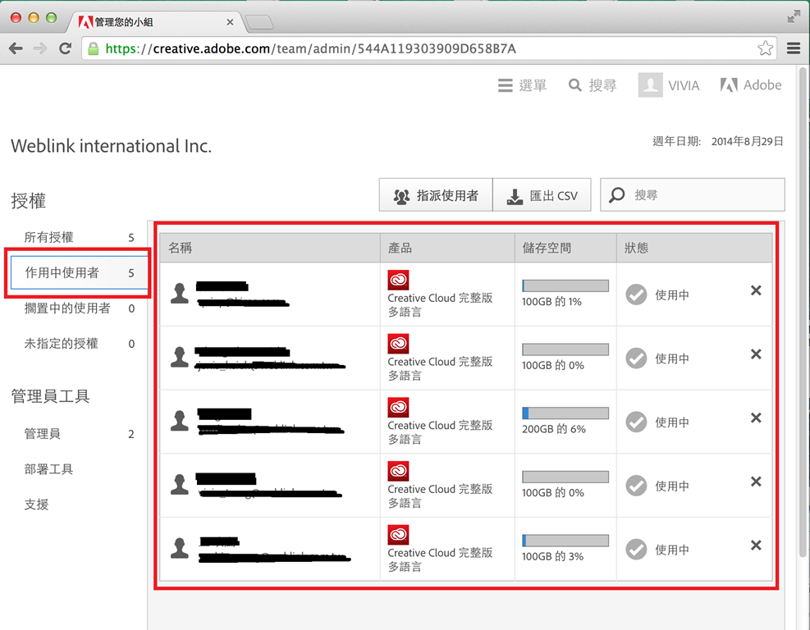
Task: Click the 使用中 checkmark in the 100GB 的 1% row
Action: click(637, 294)
